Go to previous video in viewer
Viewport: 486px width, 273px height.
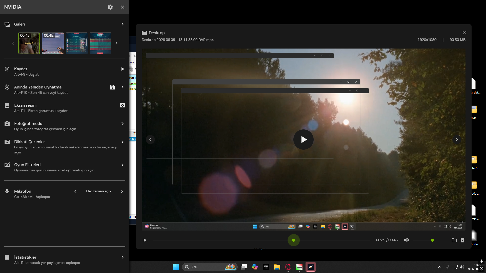point(150,140)
